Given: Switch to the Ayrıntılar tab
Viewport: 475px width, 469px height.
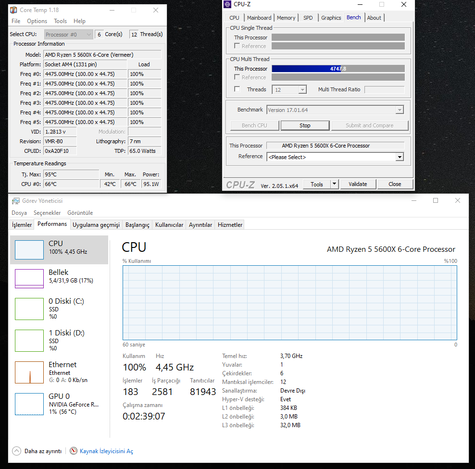Looking at the screenshot, I should pos(200,225).
